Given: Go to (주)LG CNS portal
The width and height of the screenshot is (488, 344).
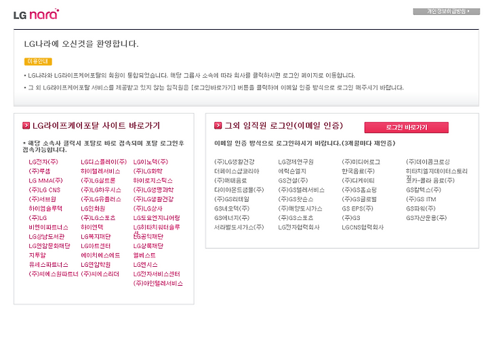Looking at the screenshot, I should point(45,190).
